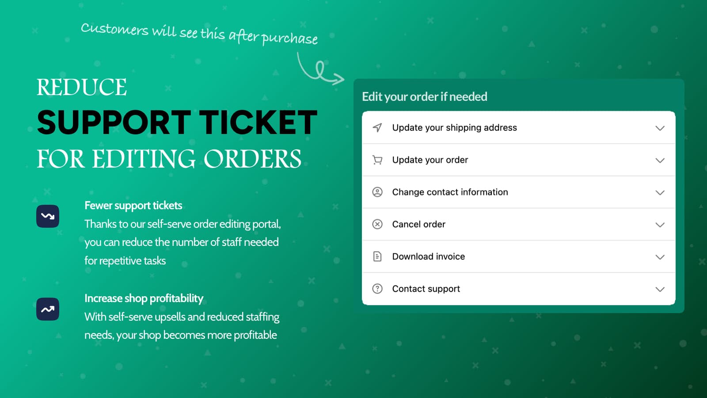Click the invoice document icon
The width and height of the screenshot is (707, 398).
[x=377, y=256]
